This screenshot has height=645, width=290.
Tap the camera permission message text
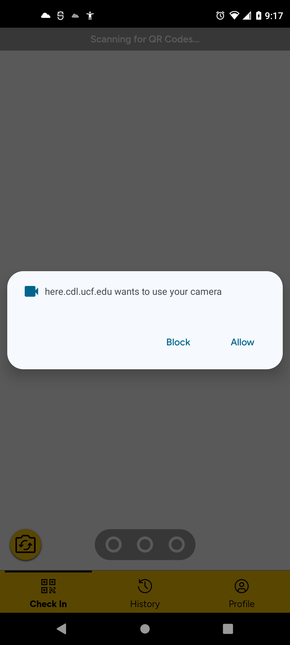(x=133, y=292)
